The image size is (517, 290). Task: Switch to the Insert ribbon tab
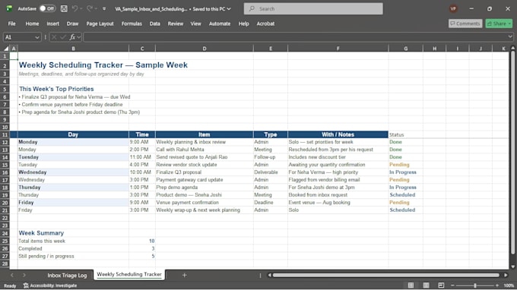point(52,24)
